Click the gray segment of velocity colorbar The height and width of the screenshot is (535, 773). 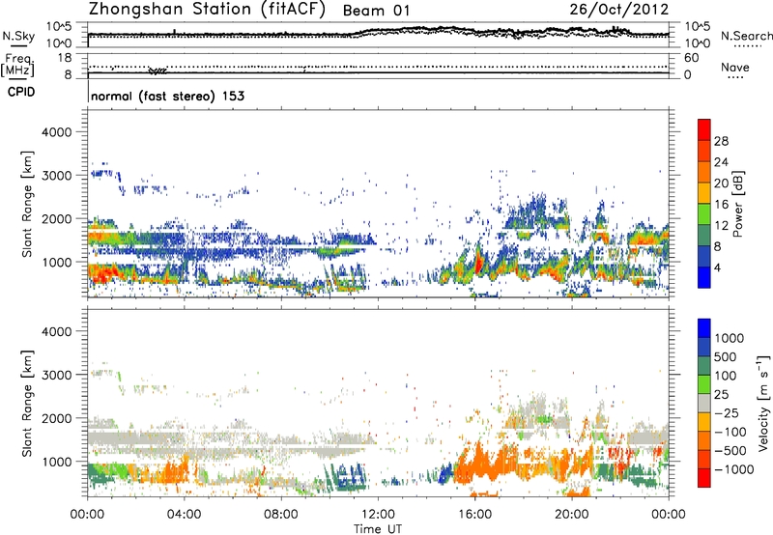[704, 403]
